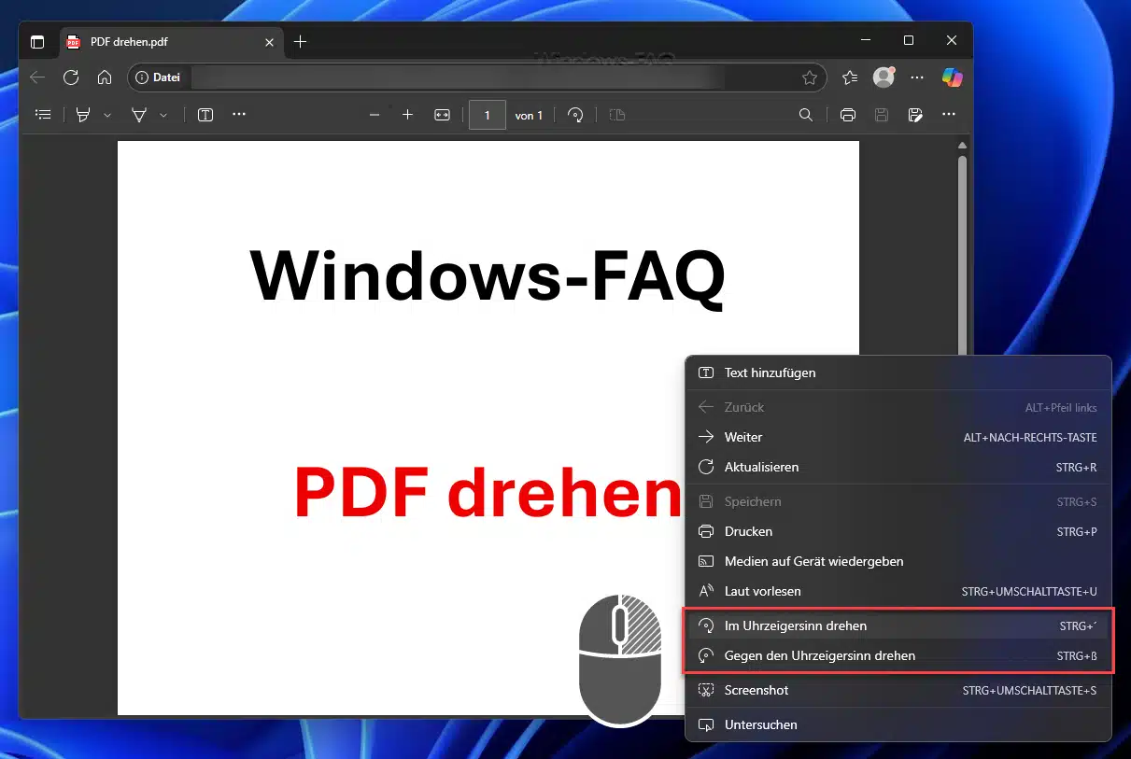The image size is (1131, 759).
Task: Open the PDF table of contents icon
Action: [x=43, y=115]
